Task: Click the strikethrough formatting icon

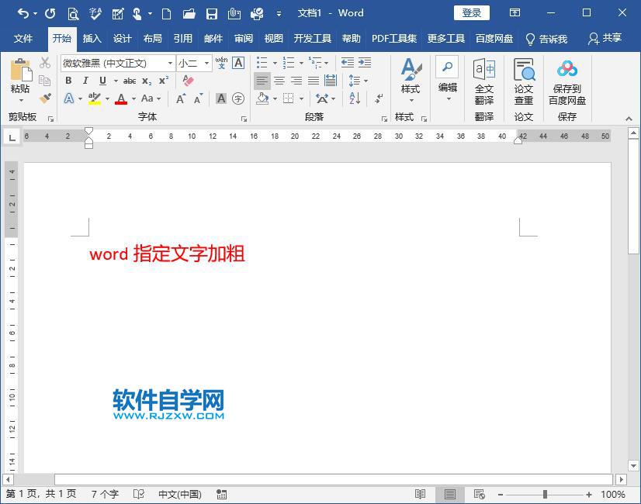Action: (130, 80)
